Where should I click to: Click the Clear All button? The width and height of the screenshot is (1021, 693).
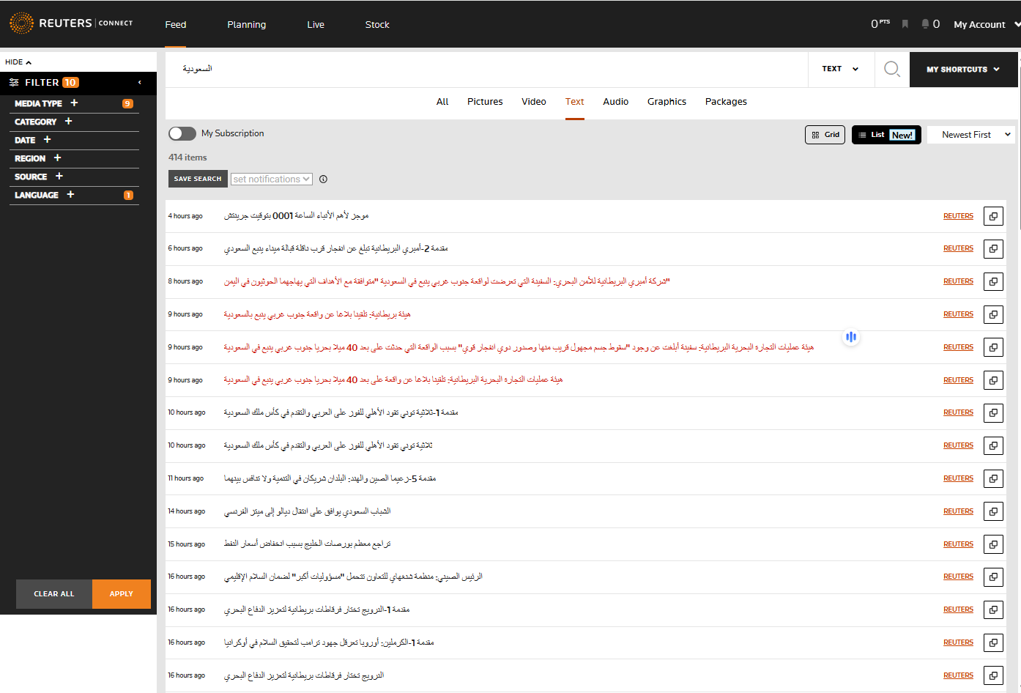(54, 594)
